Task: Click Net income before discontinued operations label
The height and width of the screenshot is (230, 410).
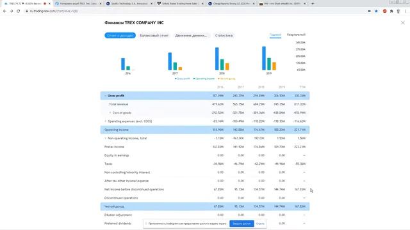Action: pyautogui.click(x=134, y=189)
